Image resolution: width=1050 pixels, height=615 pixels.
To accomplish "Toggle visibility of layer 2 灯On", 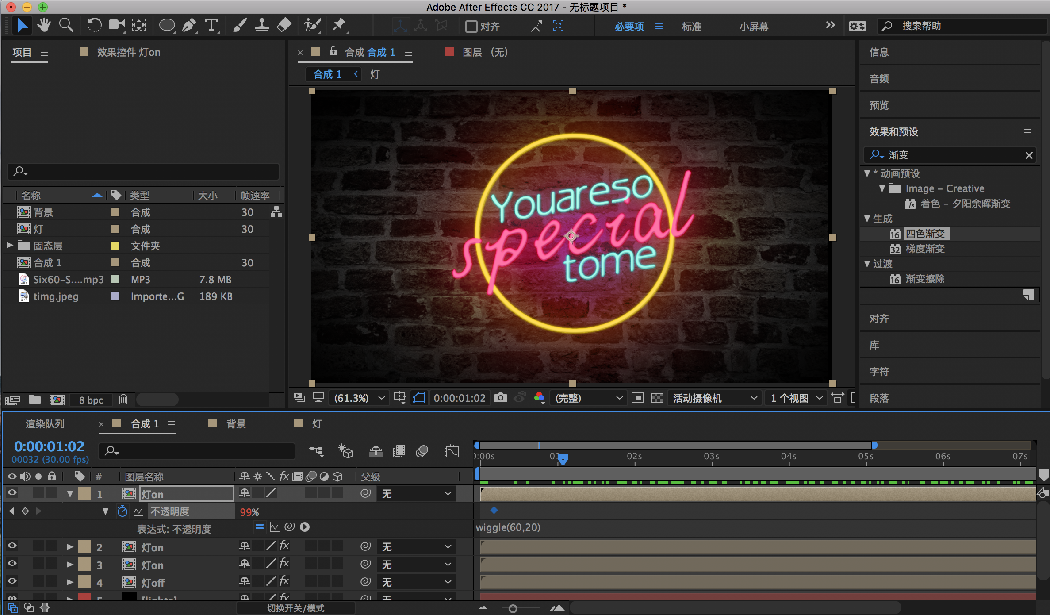I will coord(10,547).
